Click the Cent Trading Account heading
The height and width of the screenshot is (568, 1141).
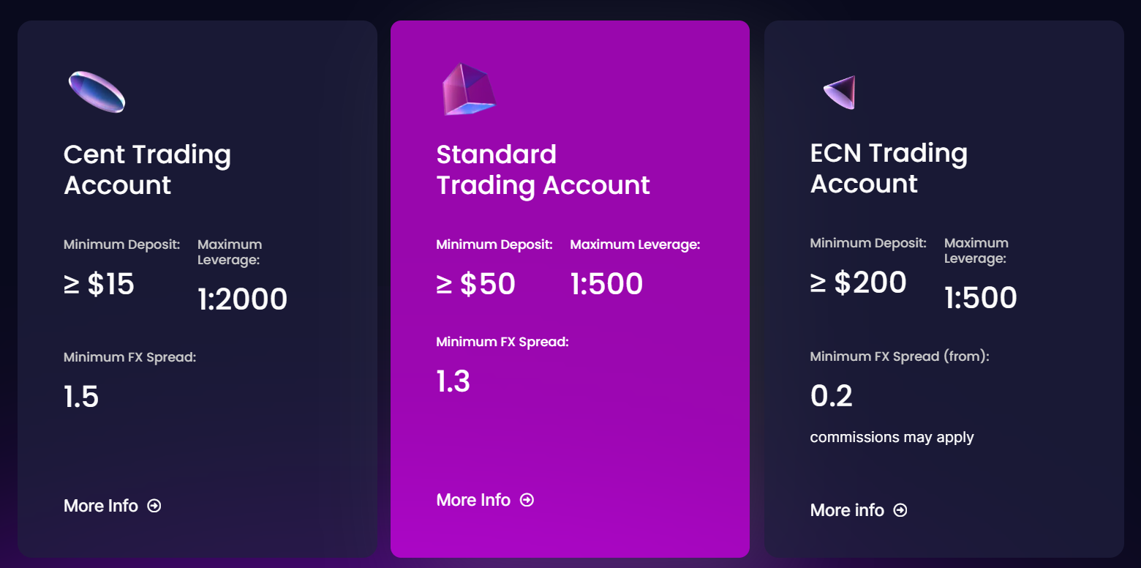pyautogui.click(x=147, y=170)
